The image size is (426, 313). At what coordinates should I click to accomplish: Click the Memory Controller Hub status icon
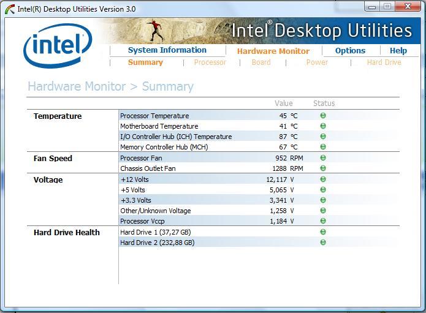[323, 147]
